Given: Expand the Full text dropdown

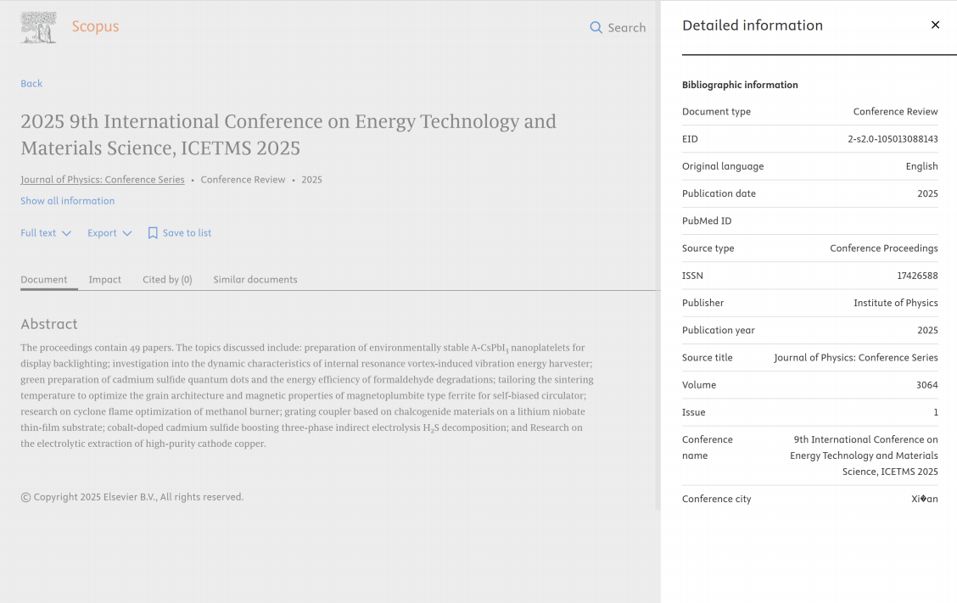Looking at the screenshot, I should coord(46,233).
